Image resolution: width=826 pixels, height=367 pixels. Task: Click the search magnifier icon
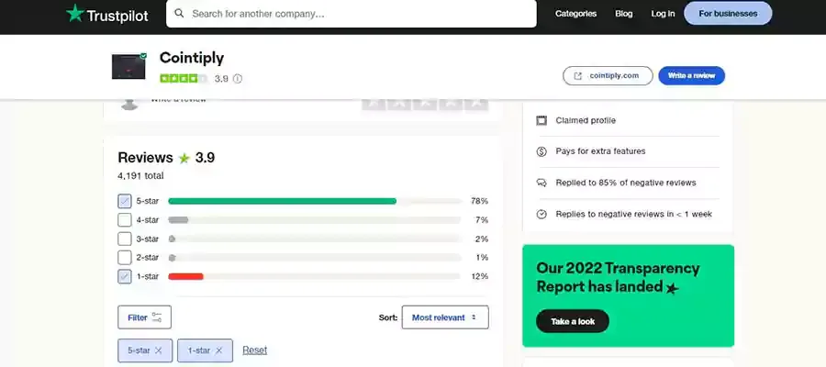pyautogui.click(x=179, y=14)
